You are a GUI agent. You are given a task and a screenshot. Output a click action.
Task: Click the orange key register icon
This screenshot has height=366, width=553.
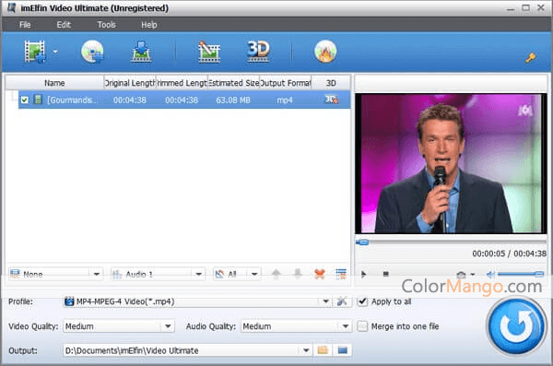coord(531,57)
